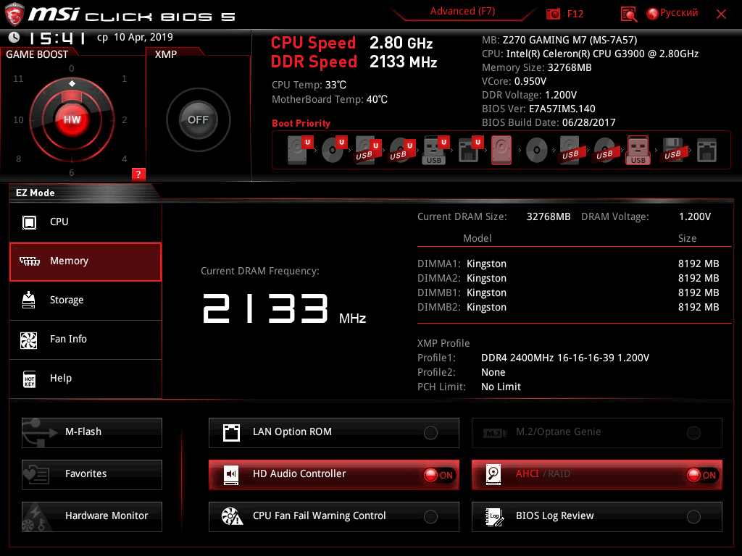Click the date 10 Apr, 2019
The height and width of the screenshot is (556, 742).
[143, 37]
